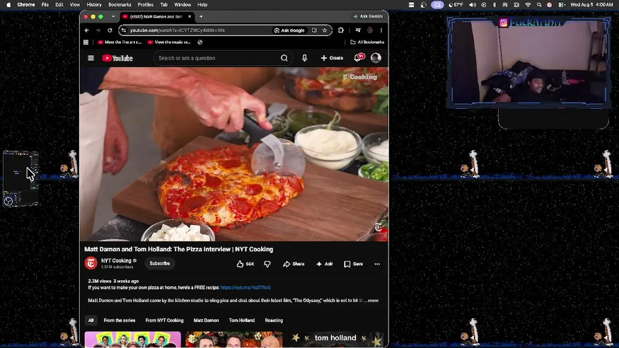The image size is (619, 348).
Task: Open NYT Cooking channel avatar
Action: 91,263
